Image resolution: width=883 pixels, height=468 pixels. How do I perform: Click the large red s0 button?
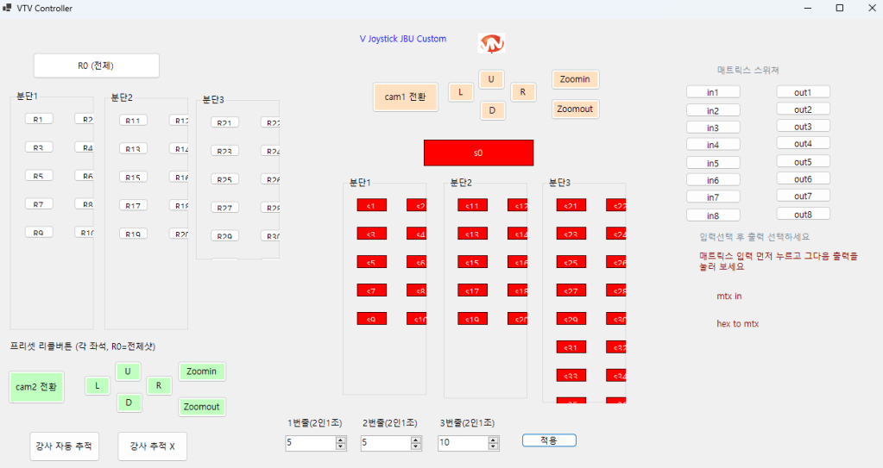point(478,153)
